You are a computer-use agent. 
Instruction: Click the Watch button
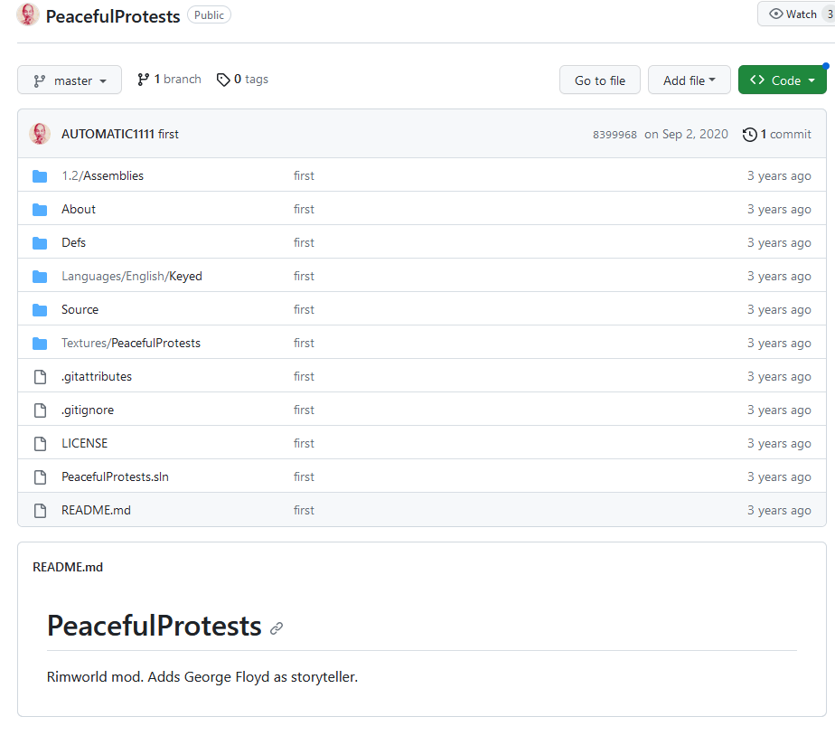[x=796, y=14]
